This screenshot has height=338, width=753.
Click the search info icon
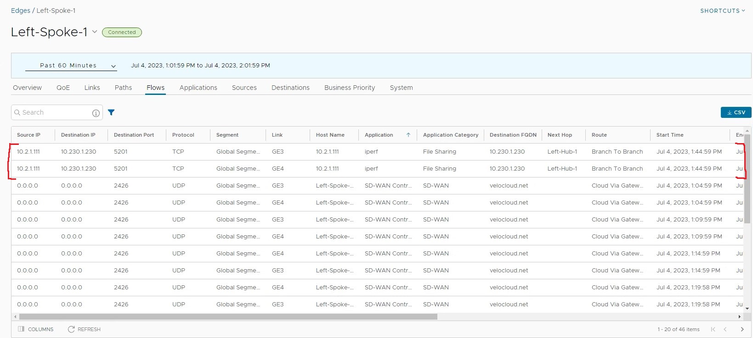click(x=96, y=113)
